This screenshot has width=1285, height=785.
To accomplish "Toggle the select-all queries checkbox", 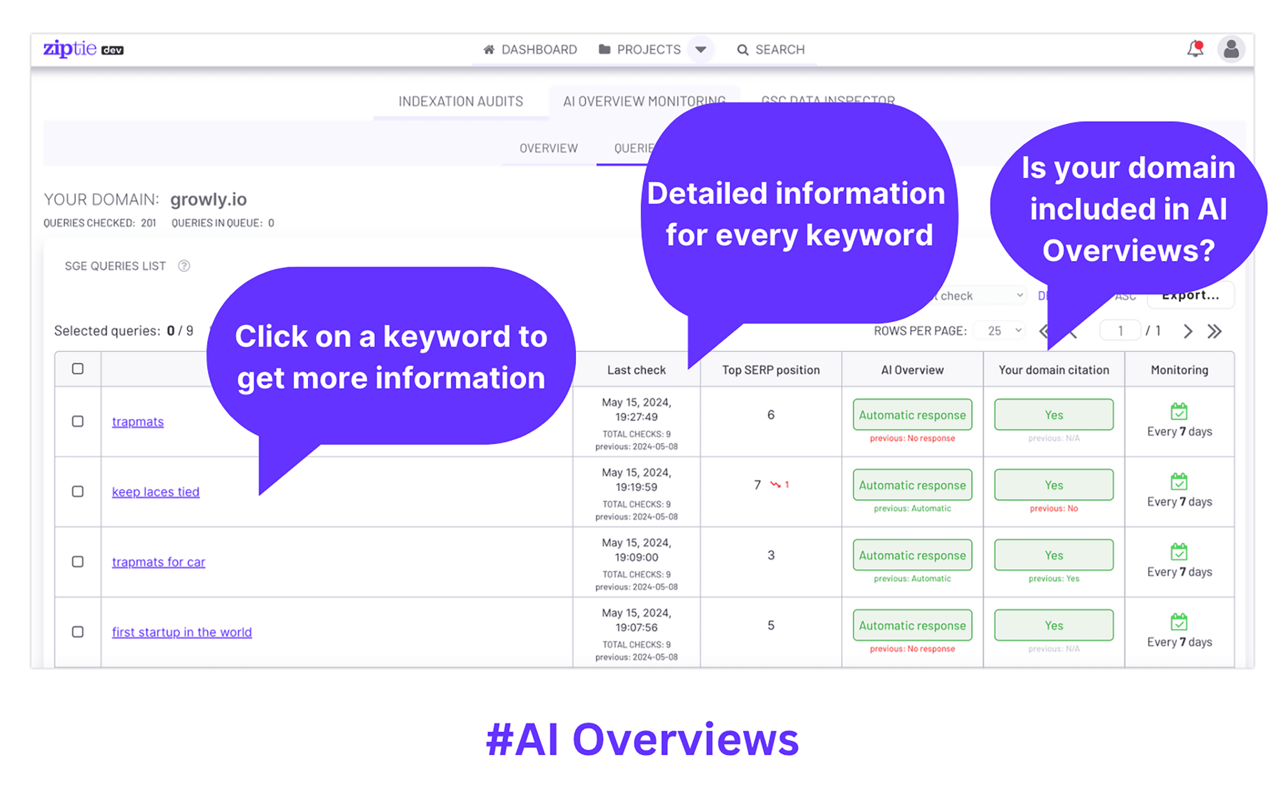I will pyautogui.click(x=78, y=369).
